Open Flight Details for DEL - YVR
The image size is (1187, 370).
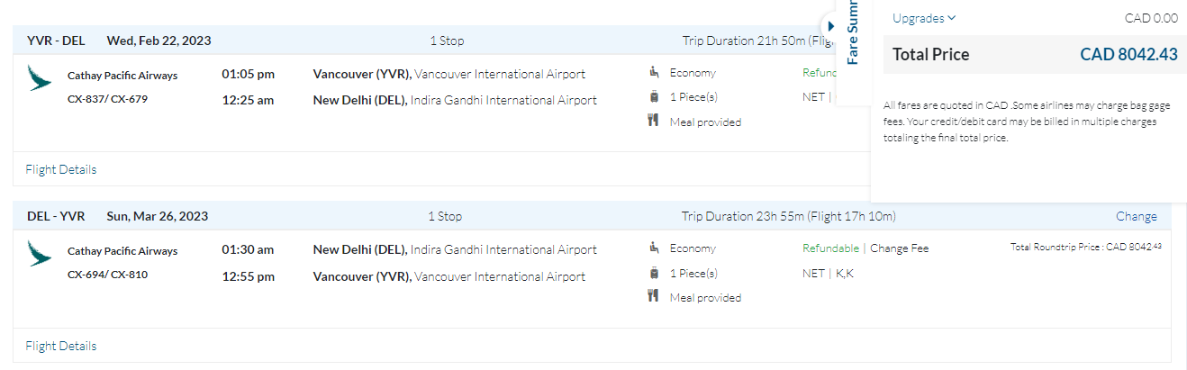[61, 346]
